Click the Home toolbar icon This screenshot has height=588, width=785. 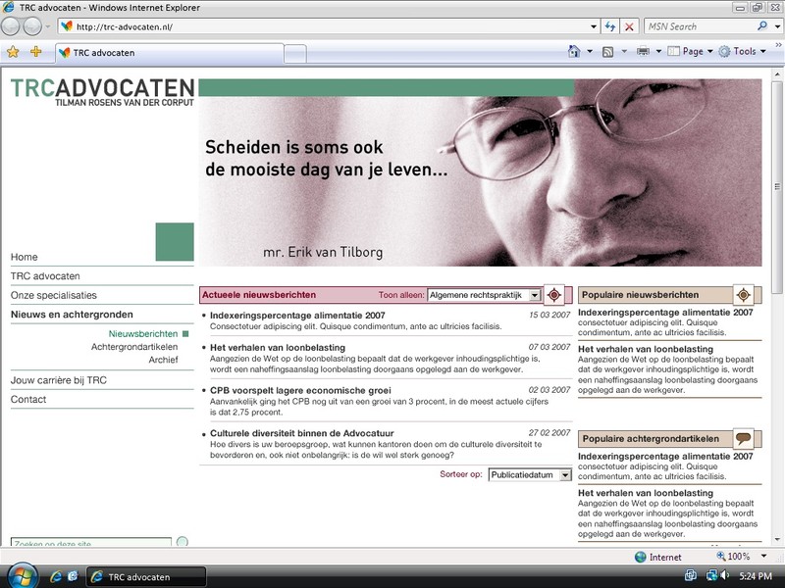point(574,52)
